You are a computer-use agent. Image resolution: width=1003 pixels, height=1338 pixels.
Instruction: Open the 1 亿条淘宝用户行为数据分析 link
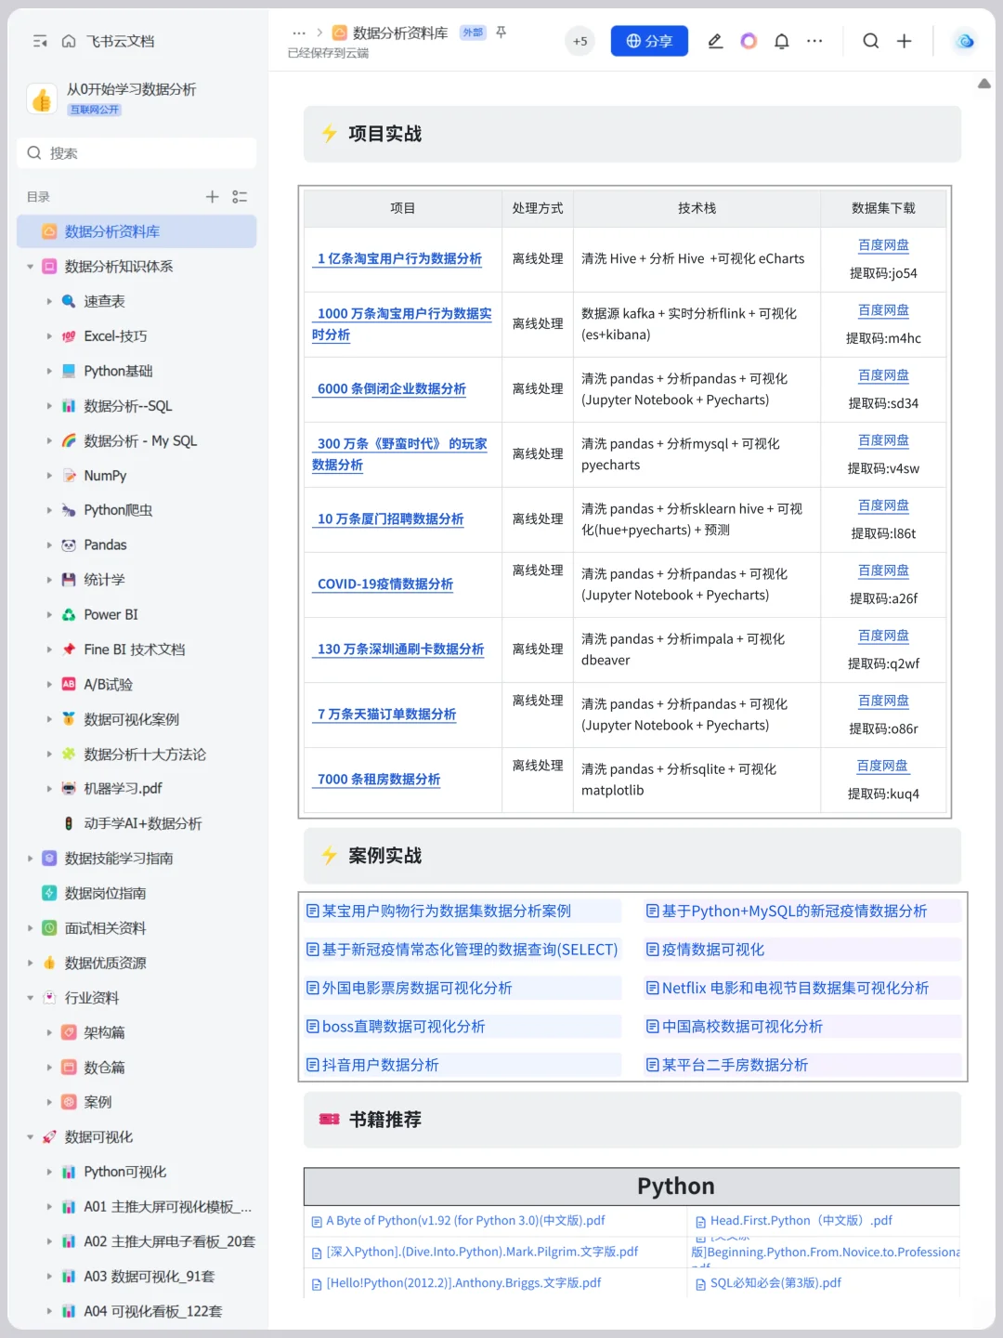point(399,258)
